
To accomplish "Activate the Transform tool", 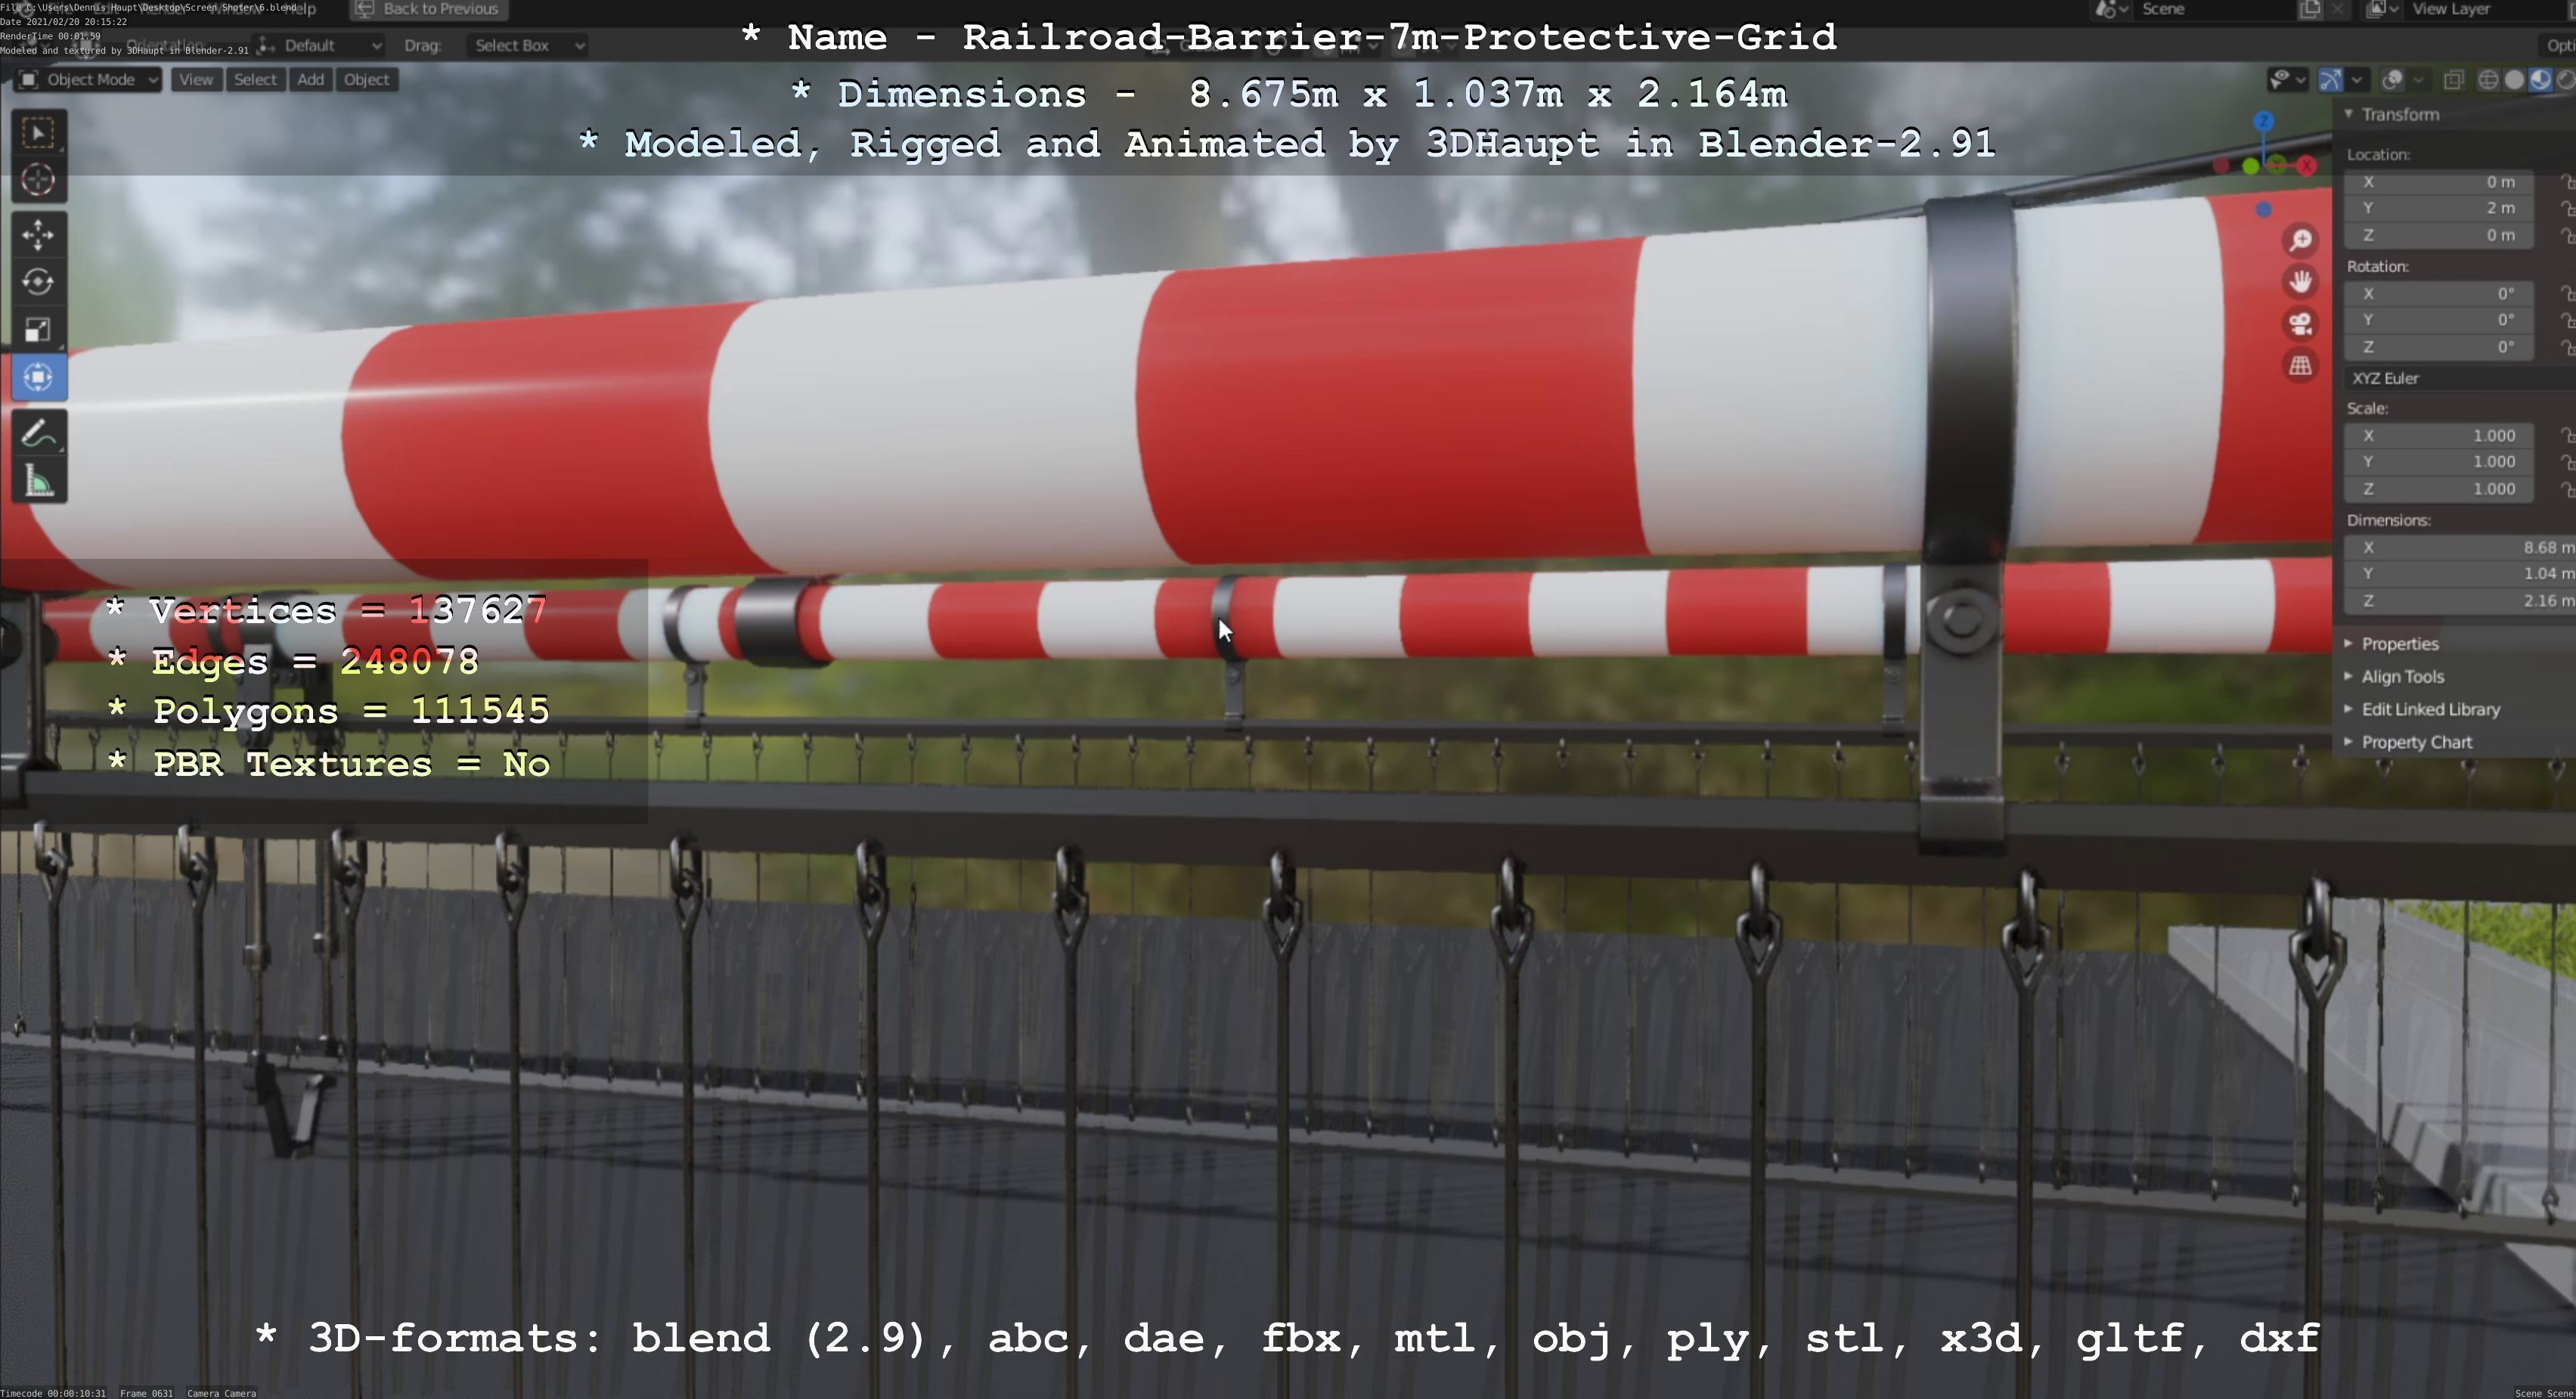I will (38, 377).
